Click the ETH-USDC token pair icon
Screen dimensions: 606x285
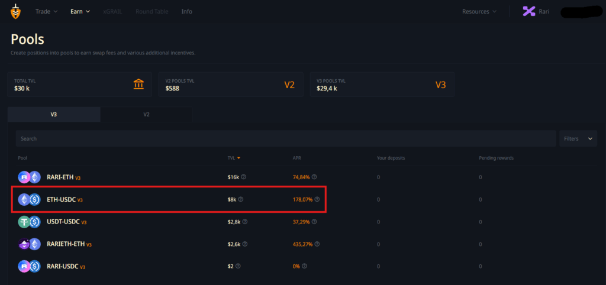(x=30, y=200)
